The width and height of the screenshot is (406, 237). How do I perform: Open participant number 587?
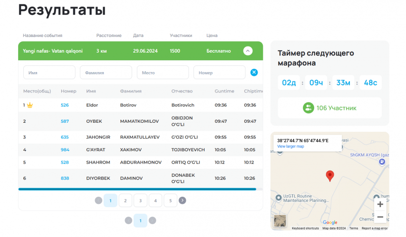tap(65, 121)
